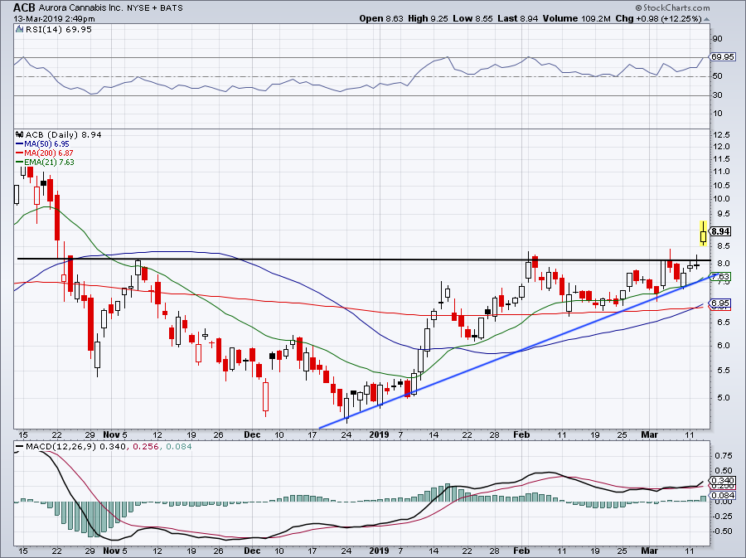Click the MA(200) 6.87 legend text
The width and height of the screenshot is (746, 558).
[x=49, y=153]
